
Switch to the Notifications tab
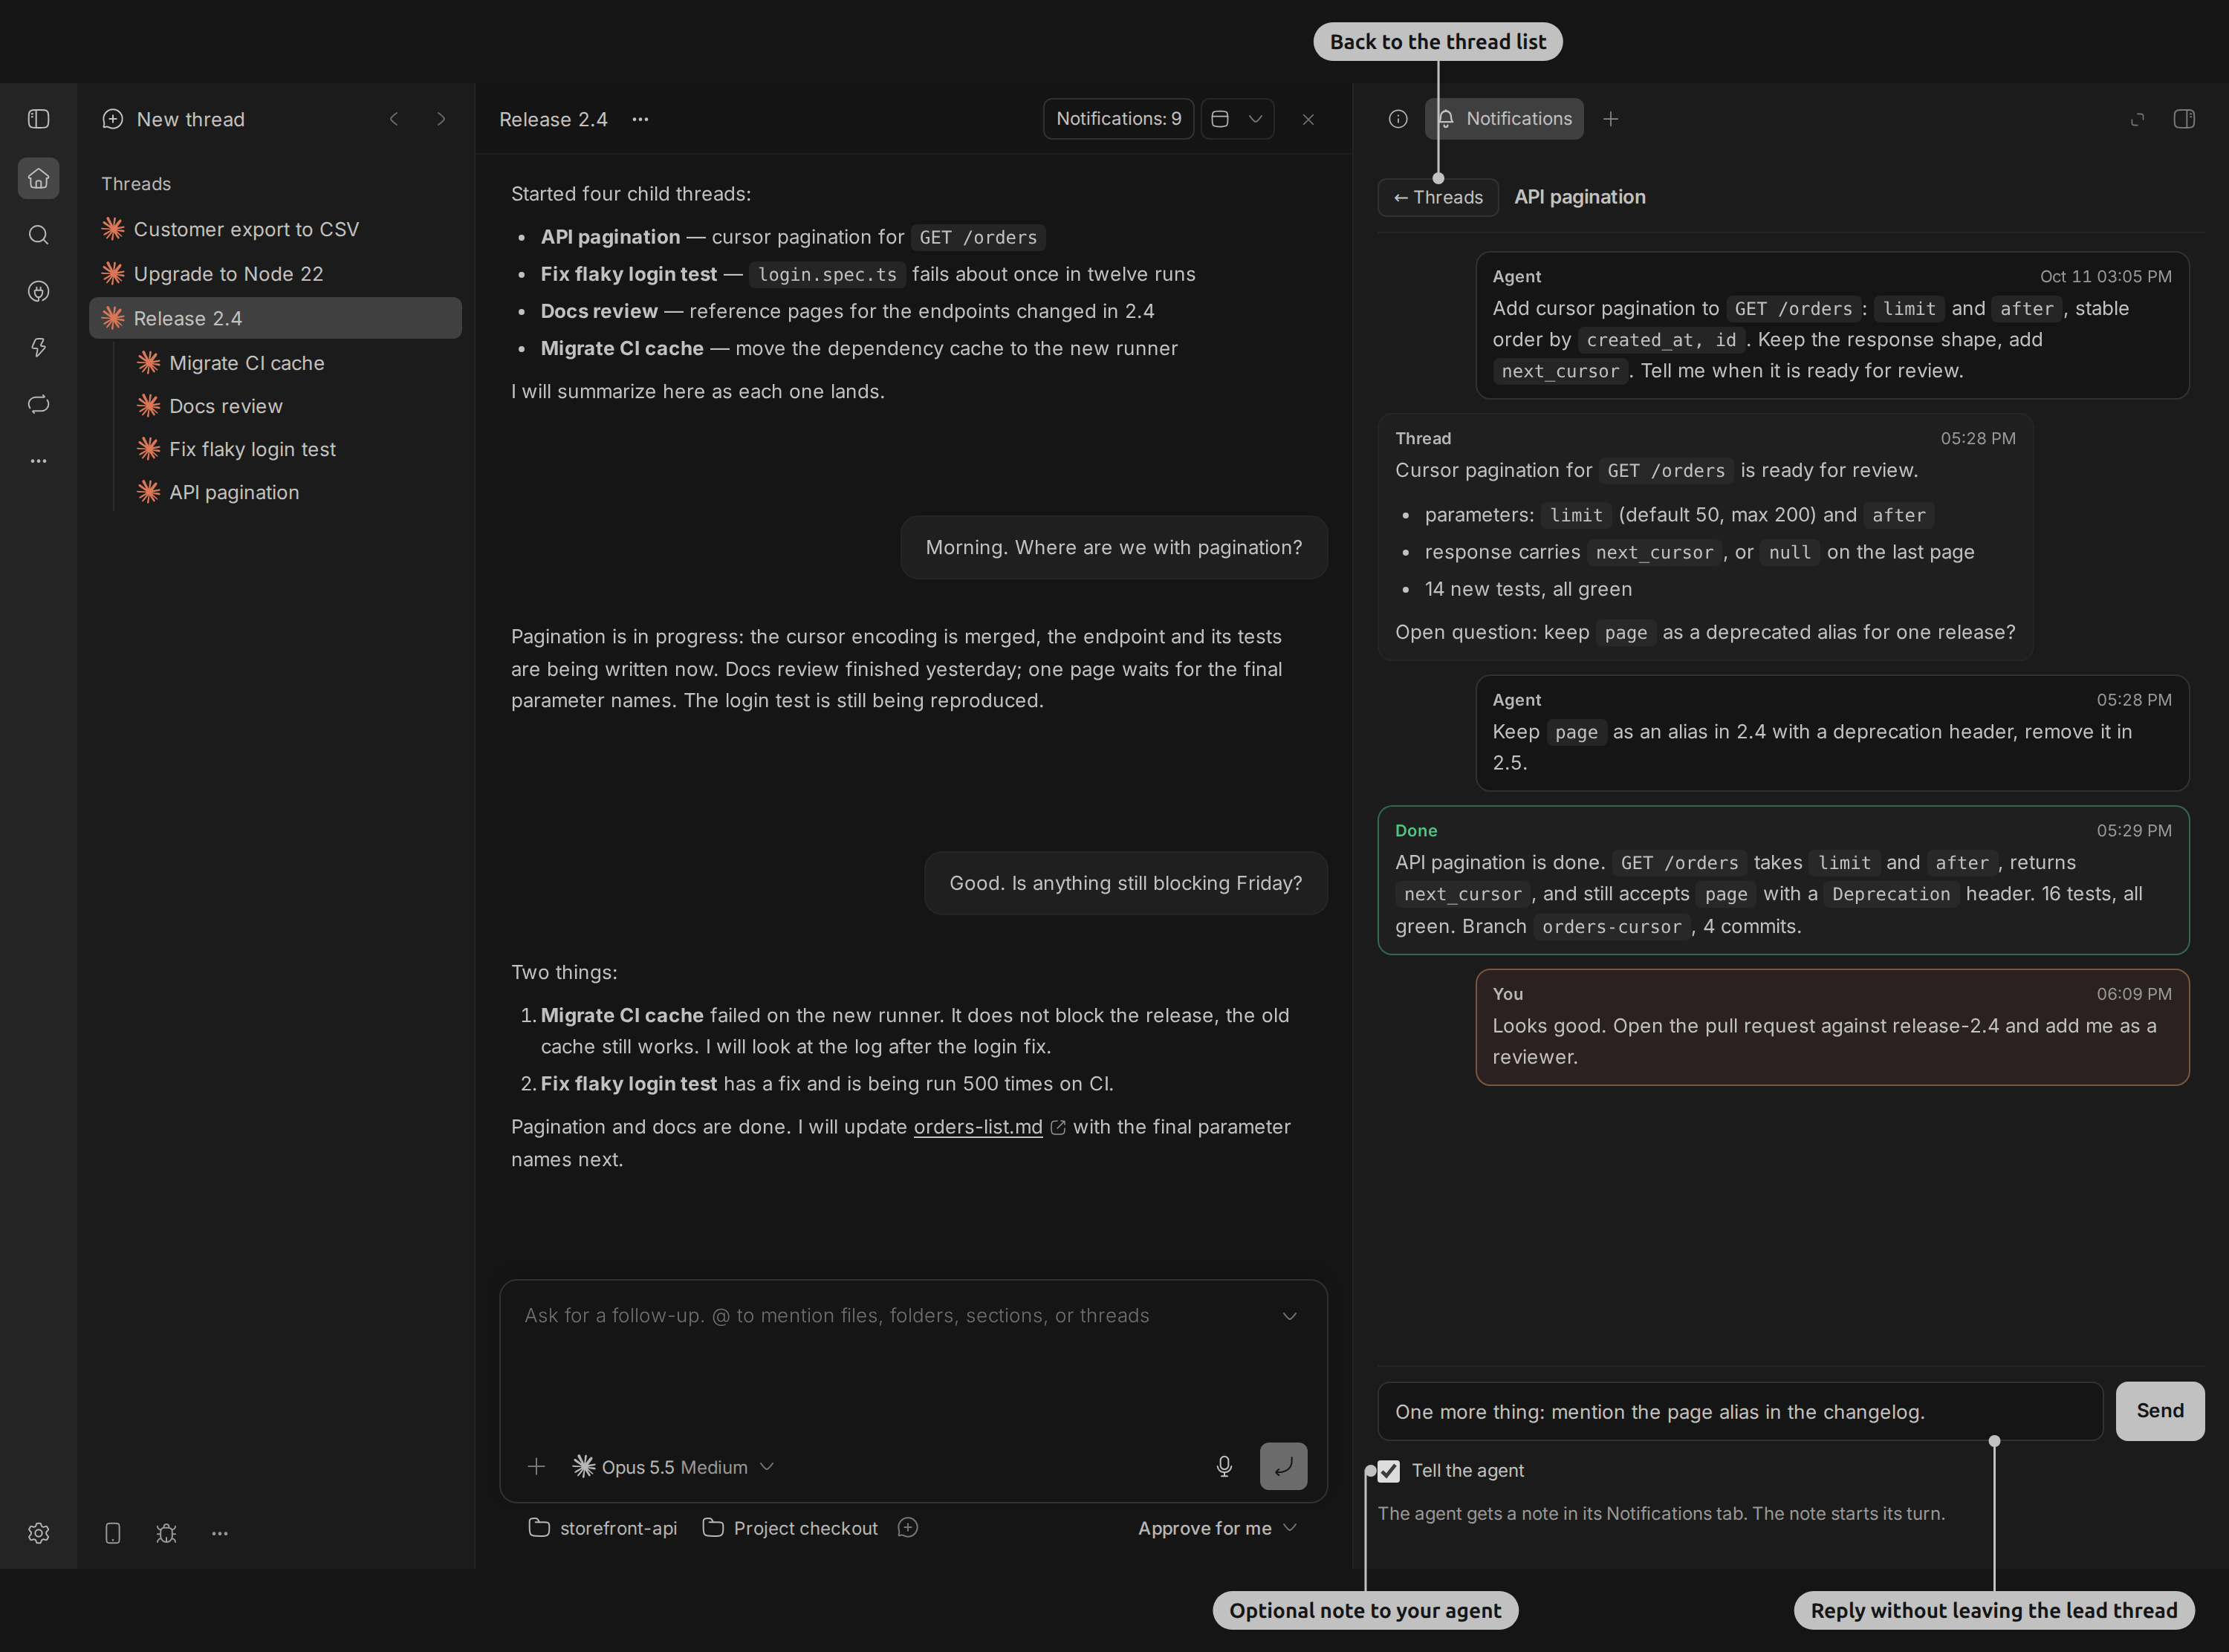[x=1505, y=119]
